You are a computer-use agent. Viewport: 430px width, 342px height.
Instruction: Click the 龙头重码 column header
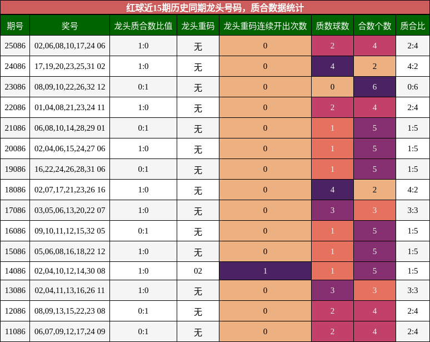click(x=198, y=26)
